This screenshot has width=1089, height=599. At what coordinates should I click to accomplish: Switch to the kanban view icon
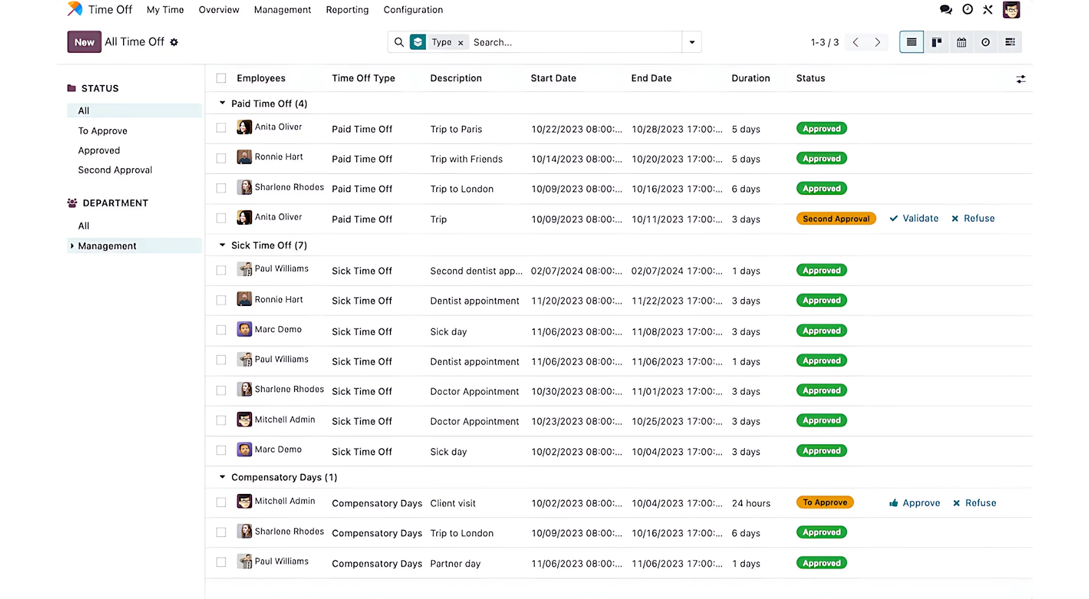[x=937, y=42]
